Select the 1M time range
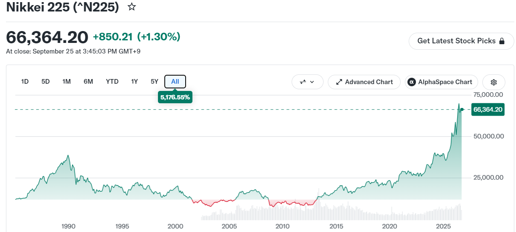 66,82
